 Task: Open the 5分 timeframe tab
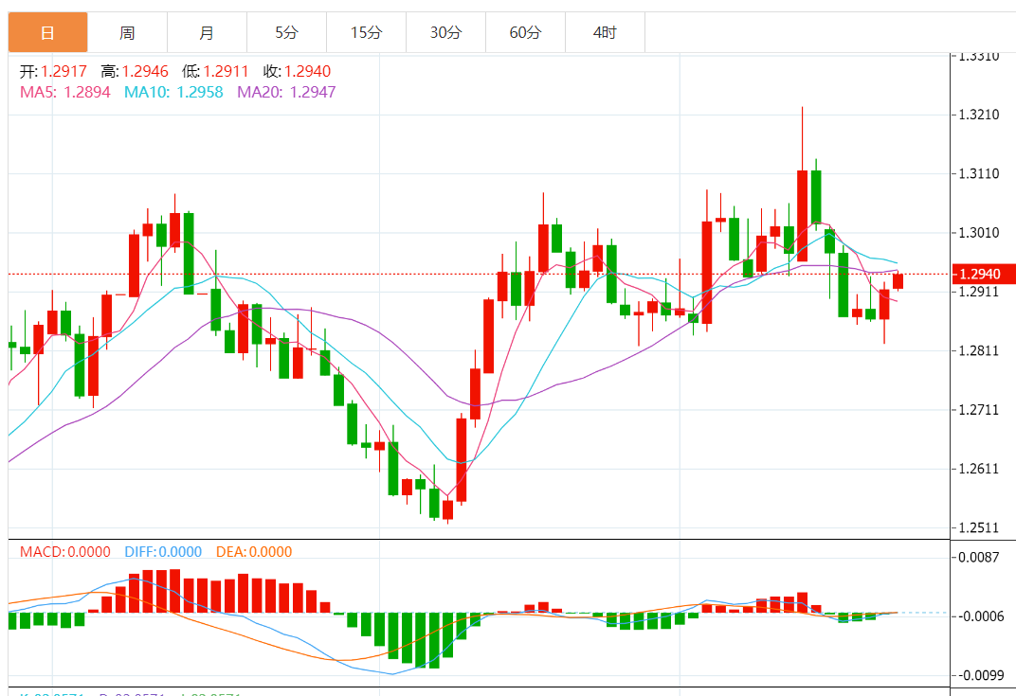pos(287,32)
